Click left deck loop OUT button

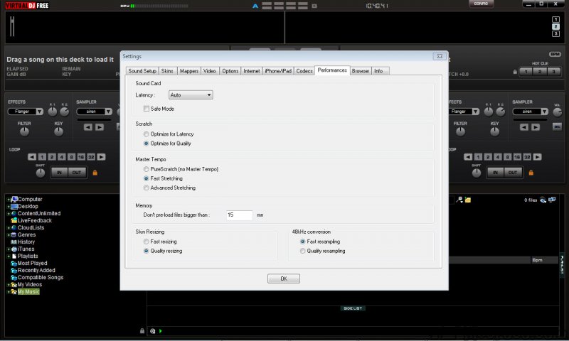tap(77, 173)
